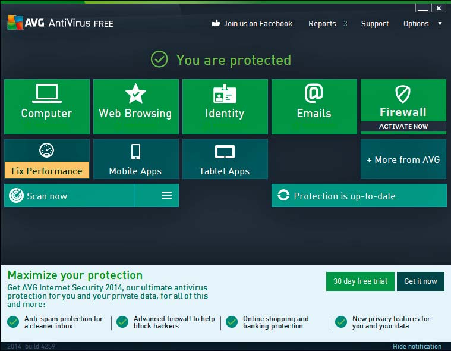Click 'Anti-spam protection for a cleaner inbox' text
This screenshot has height=351, width=451.
coord(63,322)
